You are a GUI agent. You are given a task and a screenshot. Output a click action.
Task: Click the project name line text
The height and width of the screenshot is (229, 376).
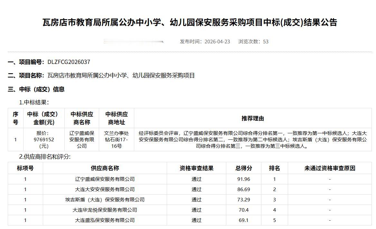(121, 75)
